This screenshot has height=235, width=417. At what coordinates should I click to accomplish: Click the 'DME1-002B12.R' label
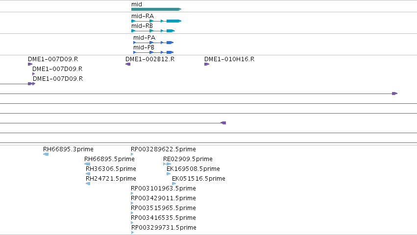150,59
